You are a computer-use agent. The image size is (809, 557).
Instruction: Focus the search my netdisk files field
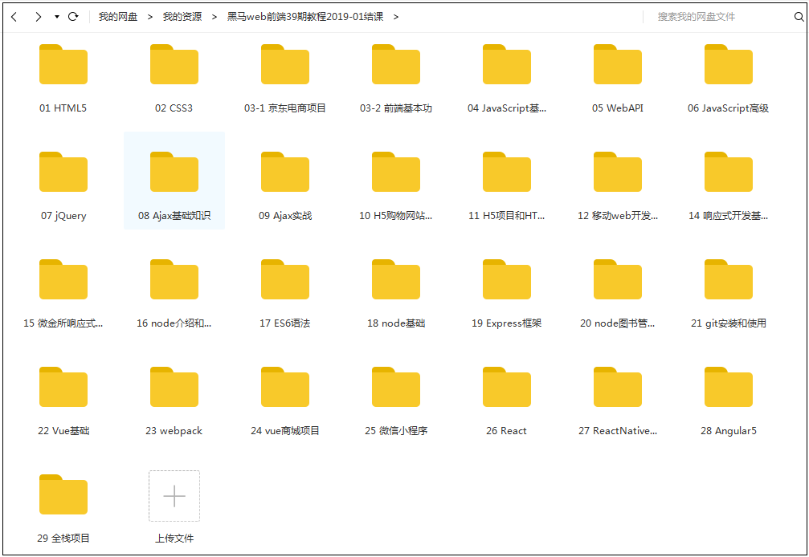722,17
